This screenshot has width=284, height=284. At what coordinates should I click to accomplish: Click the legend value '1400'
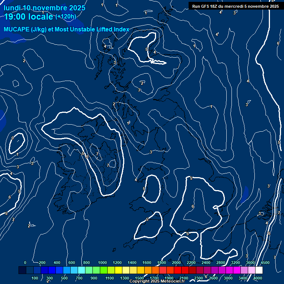(x=132, y=263)
